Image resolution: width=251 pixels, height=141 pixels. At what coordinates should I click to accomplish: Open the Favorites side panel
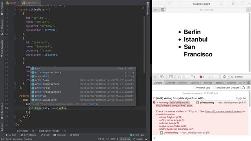pyautogui.click(x=2, y=111)
